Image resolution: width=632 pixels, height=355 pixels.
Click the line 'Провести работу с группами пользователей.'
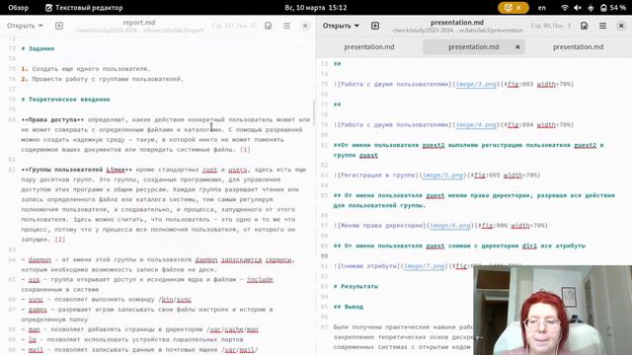tap(108, 79)
